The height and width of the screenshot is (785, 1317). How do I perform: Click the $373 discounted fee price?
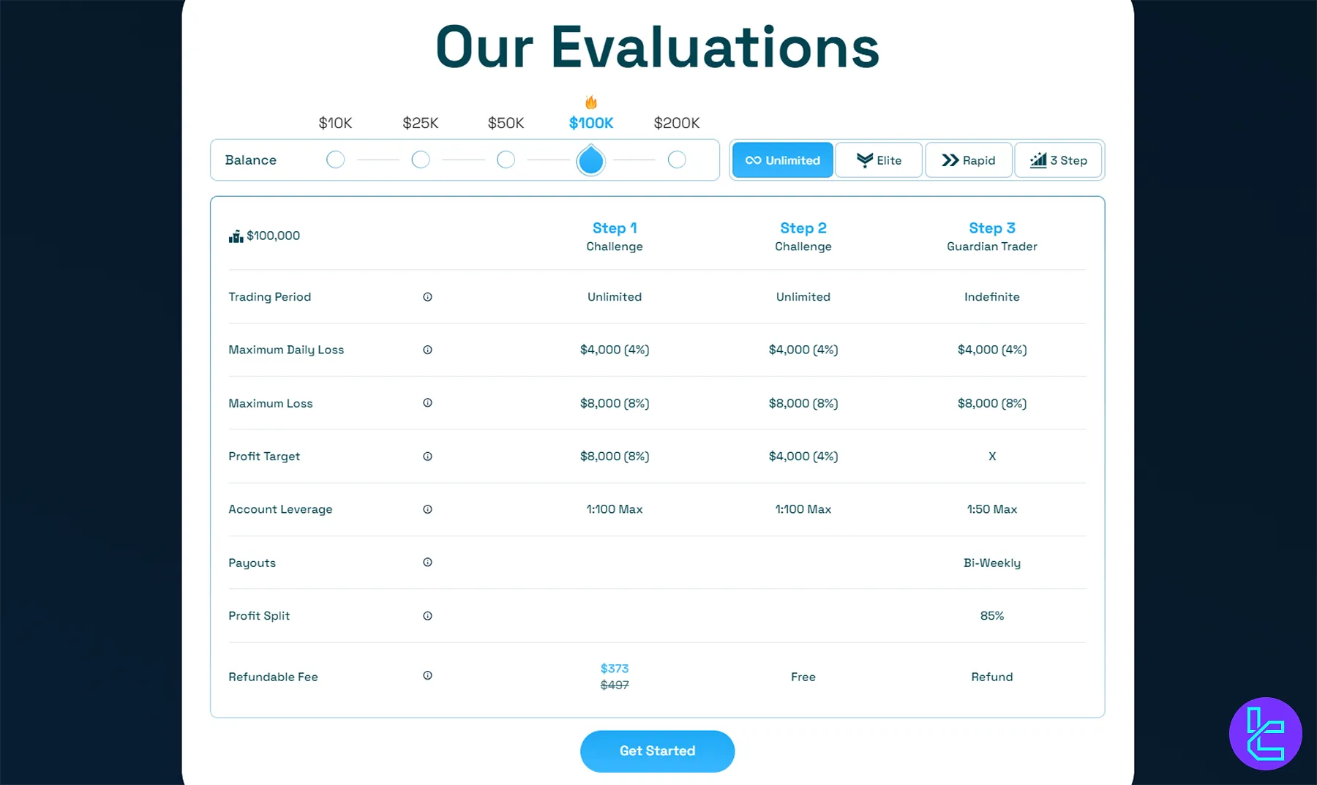(615, 669)
